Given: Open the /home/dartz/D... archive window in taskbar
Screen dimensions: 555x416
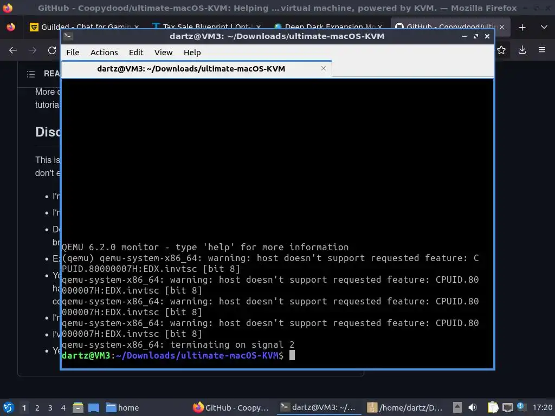Looking at the screenshot, I should pyautogui.click(x=405, y=408).
